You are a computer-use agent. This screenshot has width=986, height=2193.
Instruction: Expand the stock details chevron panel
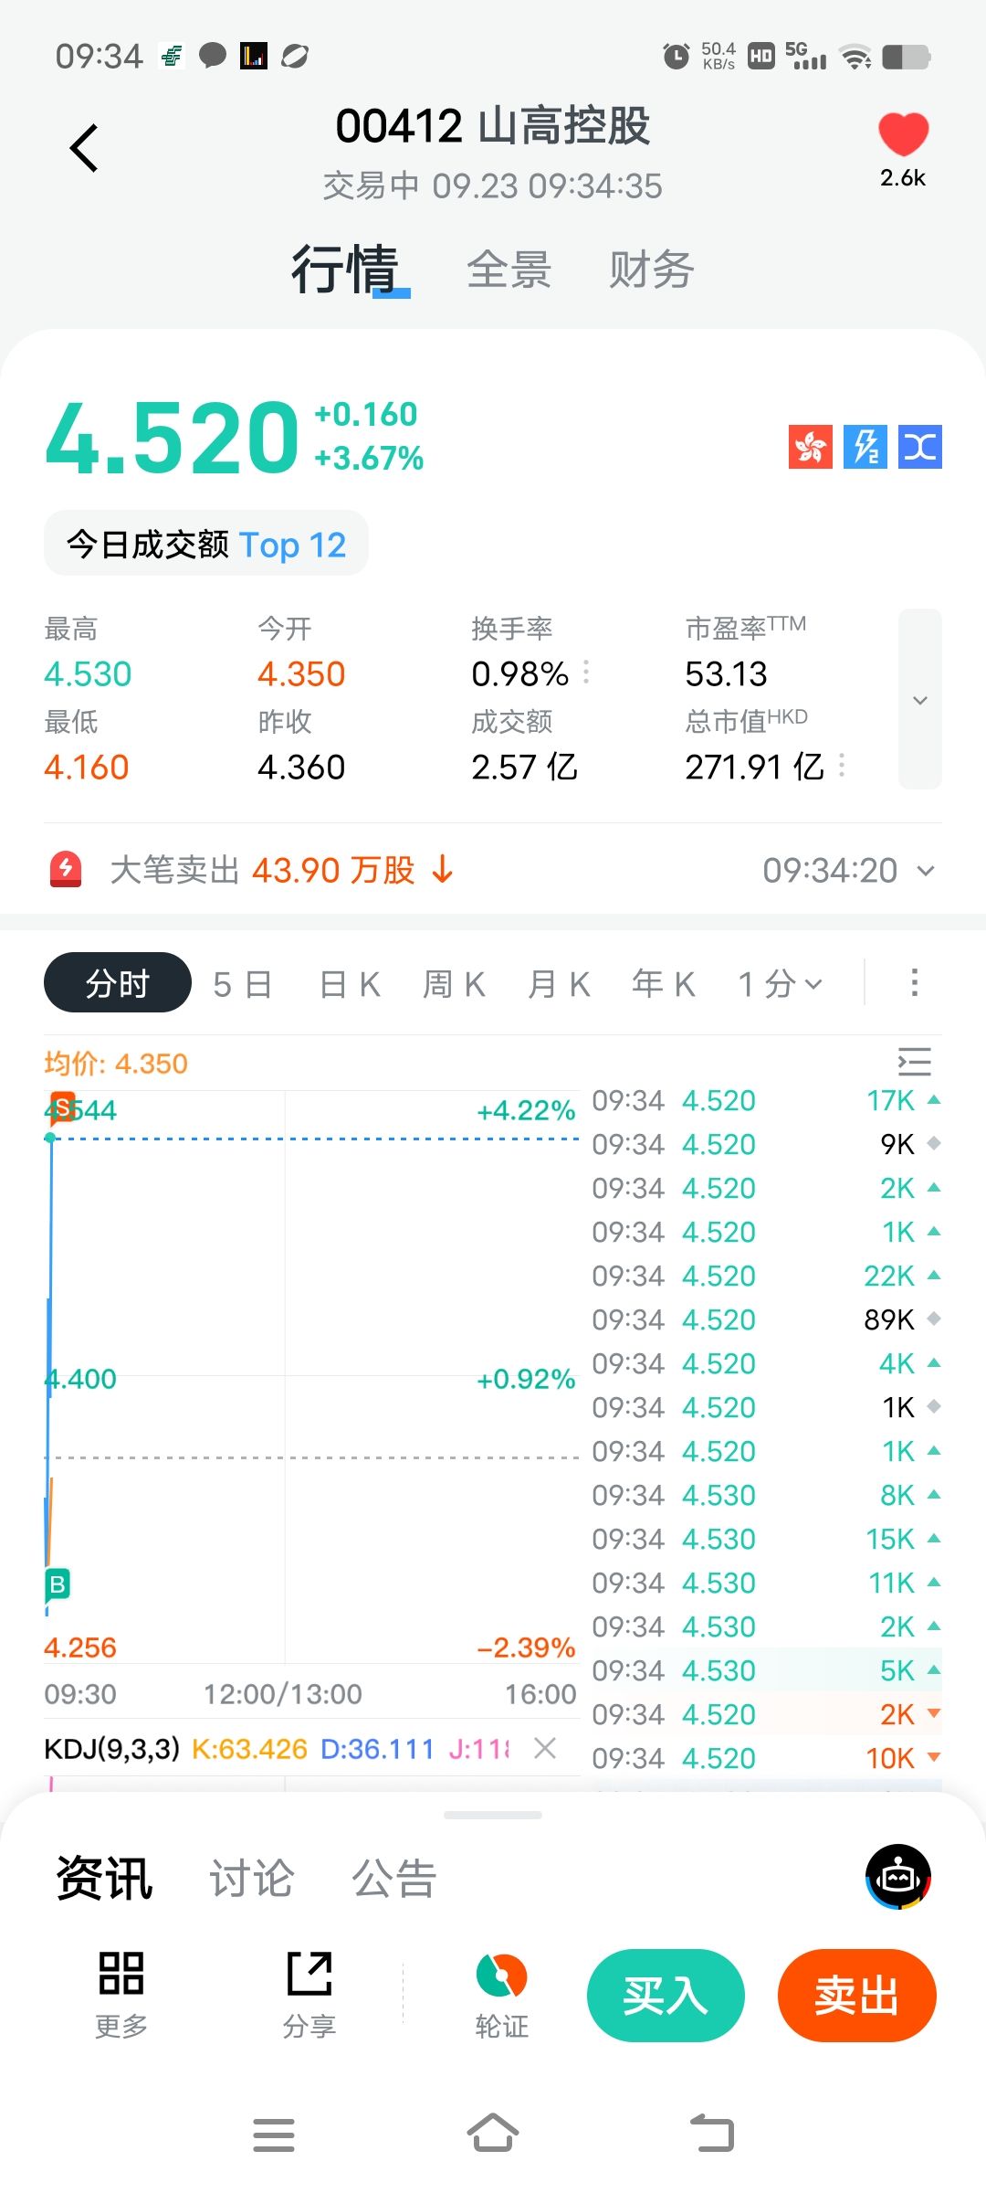tap(919, 699)
